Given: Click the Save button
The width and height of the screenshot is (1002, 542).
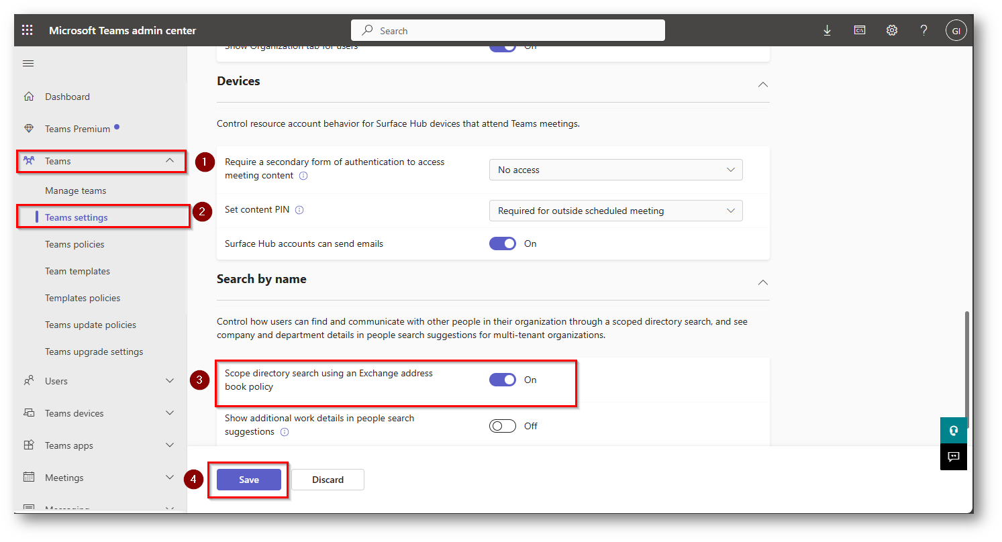Looking at the screenshot, I should click(248, 480).
